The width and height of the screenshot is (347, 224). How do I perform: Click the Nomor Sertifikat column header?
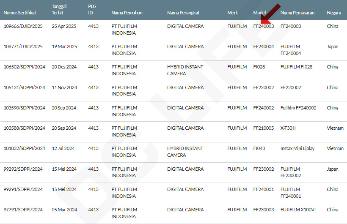pyautogui.click(x=20, y=13)
